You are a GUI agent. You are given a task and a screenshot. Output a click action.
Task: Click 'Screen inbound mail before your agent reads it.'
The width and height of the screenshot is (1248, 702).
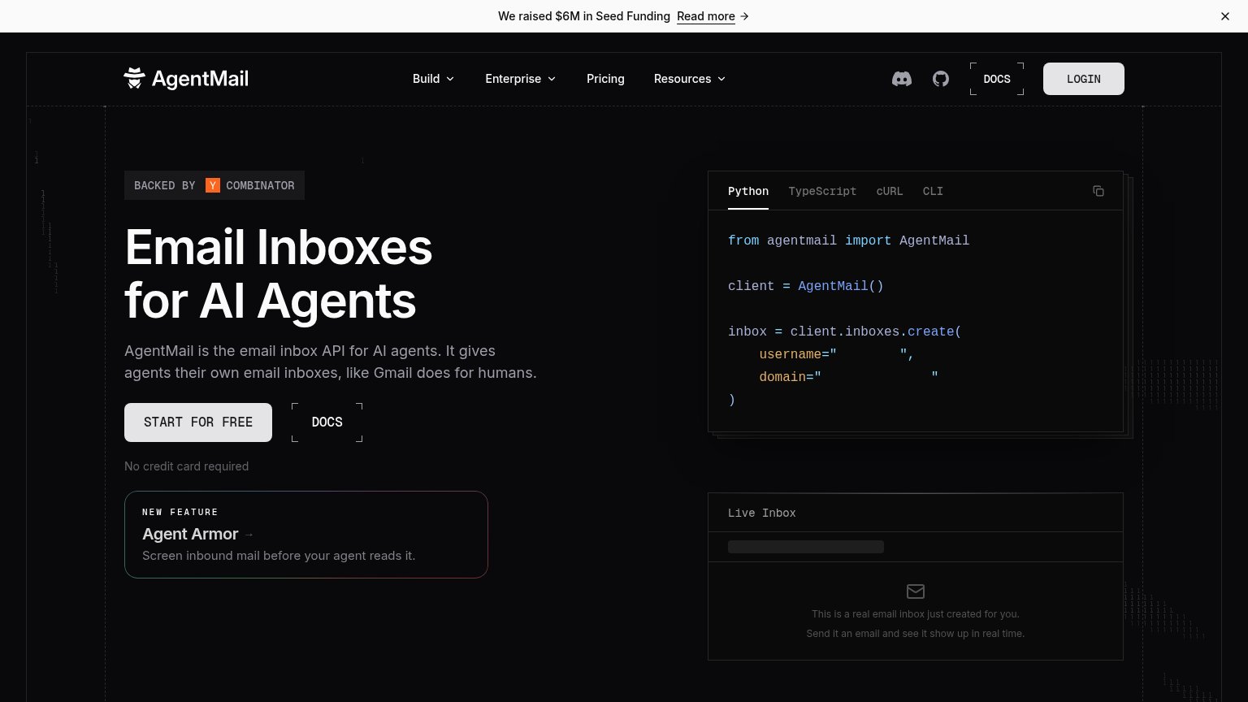click(279, 556)
